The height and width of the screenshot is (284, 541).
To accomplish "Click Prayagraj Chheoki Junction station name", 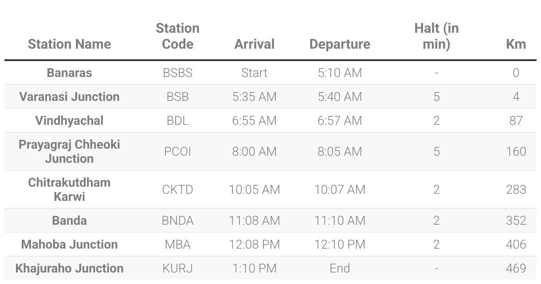I will 69,151.
